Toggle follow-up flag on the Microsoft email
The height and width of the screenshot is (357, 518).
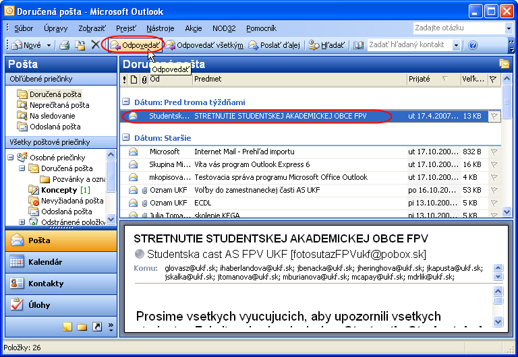point(494,152)
